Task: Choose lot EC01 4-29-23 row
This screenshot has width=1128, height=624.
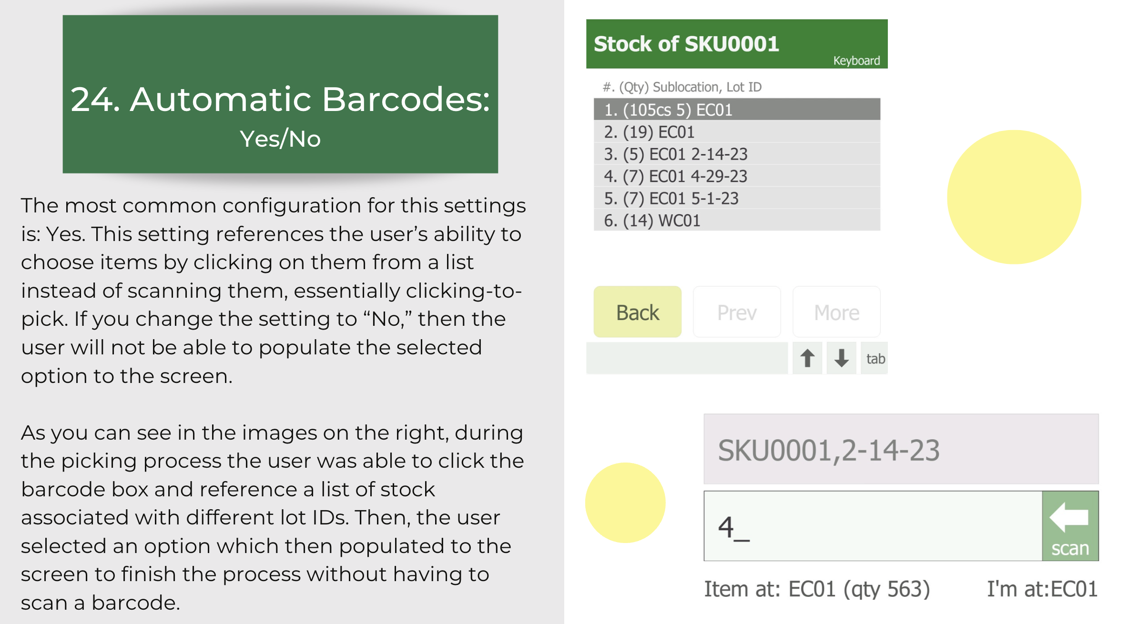Action: [x=737, y=176]
